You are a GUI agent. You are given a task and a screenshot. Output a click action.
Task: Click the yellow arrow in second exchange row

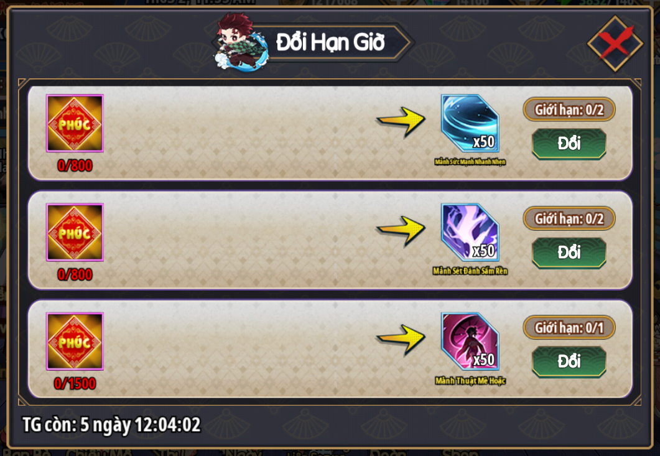click(401, 230)
